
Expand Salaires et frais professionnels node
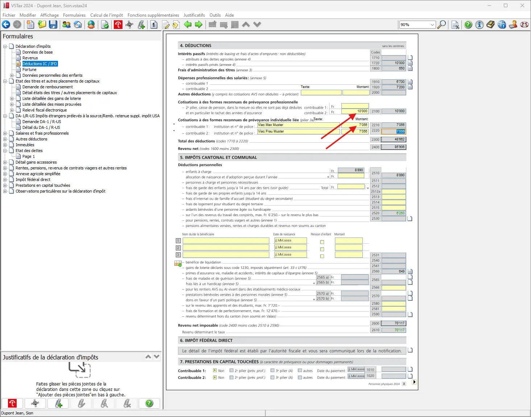pos(5,133)
